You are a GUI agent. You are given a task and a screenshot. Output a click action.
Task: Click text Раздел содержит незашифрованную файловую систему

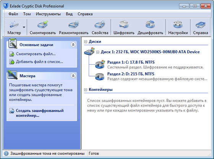(x=157, y=79)
